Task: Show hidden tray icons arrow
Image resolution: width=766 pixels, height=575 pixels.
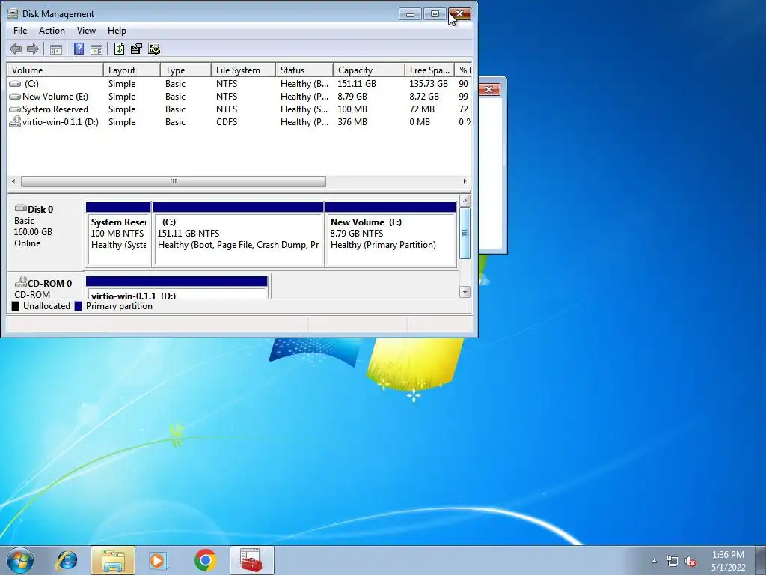Action: [654, 562]
